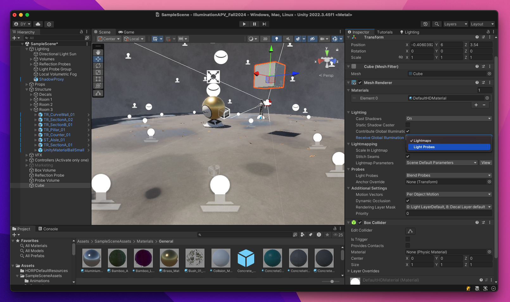
Task: Click the Project search field
Action: (244, 235)
